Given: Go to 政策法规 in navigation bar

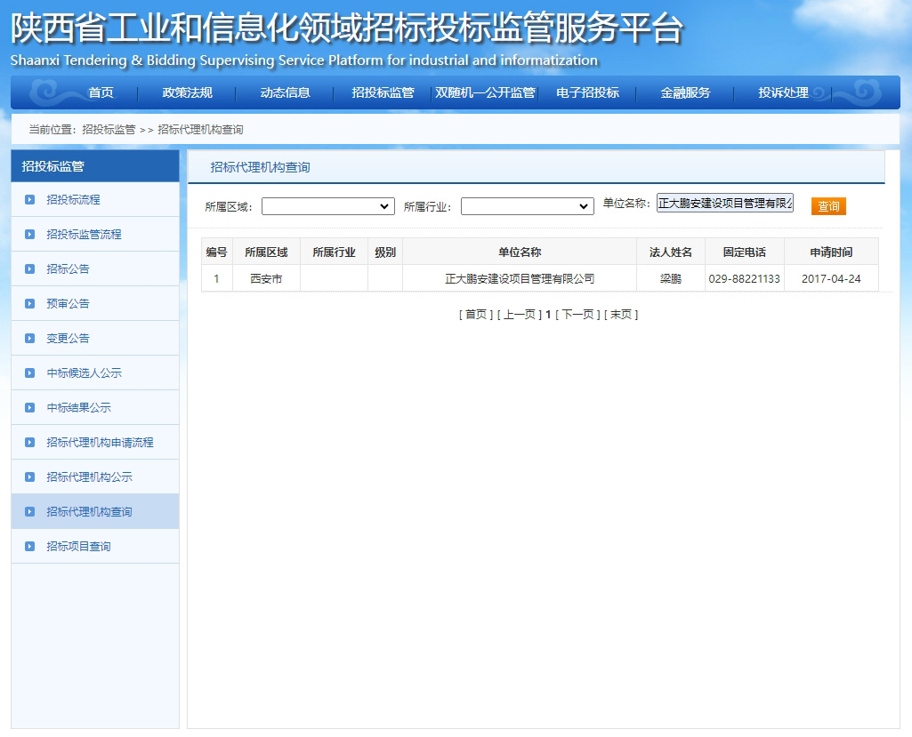Looking at the screenshot, I should tap(187, 92).
